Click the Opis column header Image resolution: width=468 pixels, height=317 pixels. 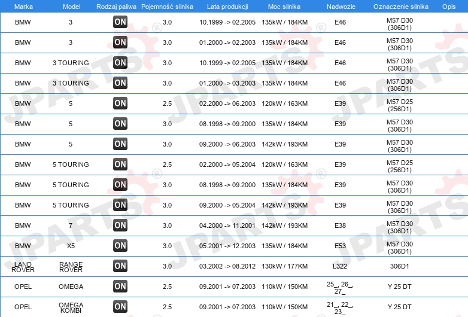click(x=449, y=7)
